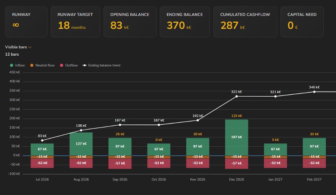Toggle the Ending balance trend legend item
Viewport: 336px width, 195px height.
pos(101,65)
